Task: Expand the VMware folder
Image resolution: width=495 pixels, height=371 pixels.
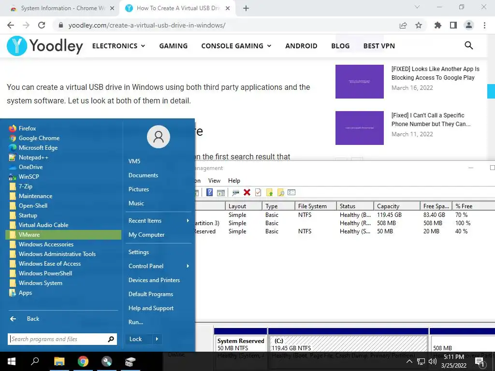Action: coord(63,235)
